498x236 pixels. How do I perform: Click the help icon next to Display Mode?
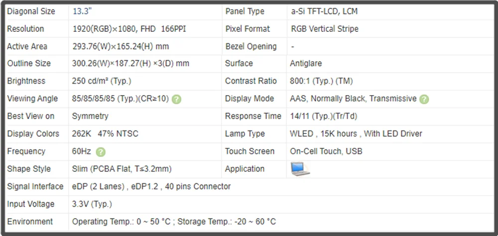(x=424, y=99)
